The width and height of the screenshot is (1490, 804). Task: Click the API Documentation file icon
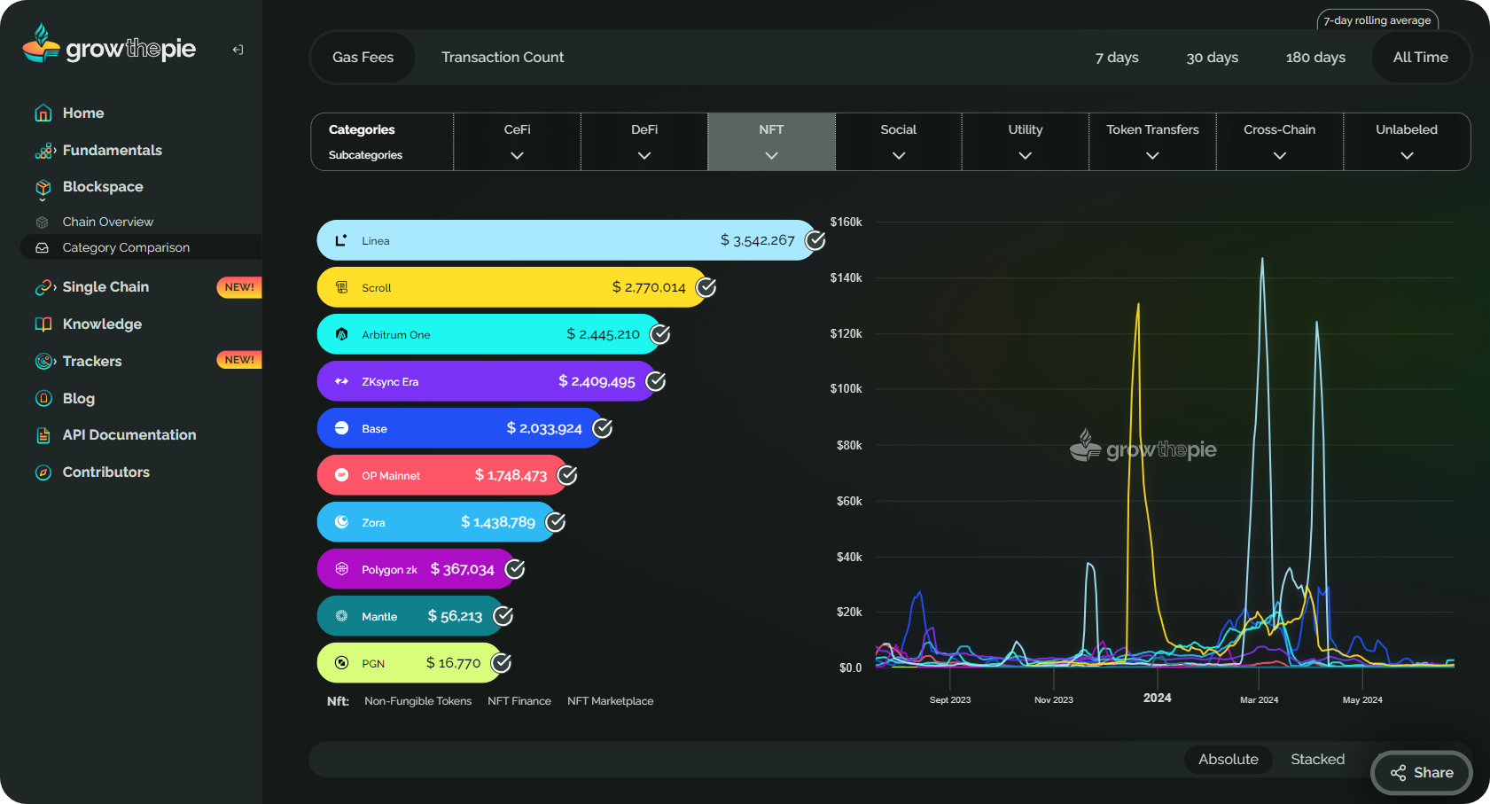pyautogui.click(x=43, y=435)
